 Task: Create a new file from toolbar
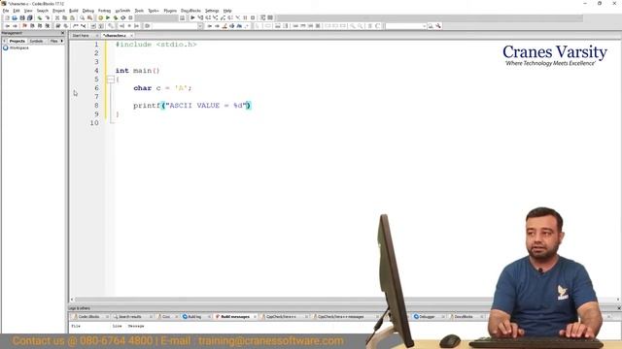point(7,17)
